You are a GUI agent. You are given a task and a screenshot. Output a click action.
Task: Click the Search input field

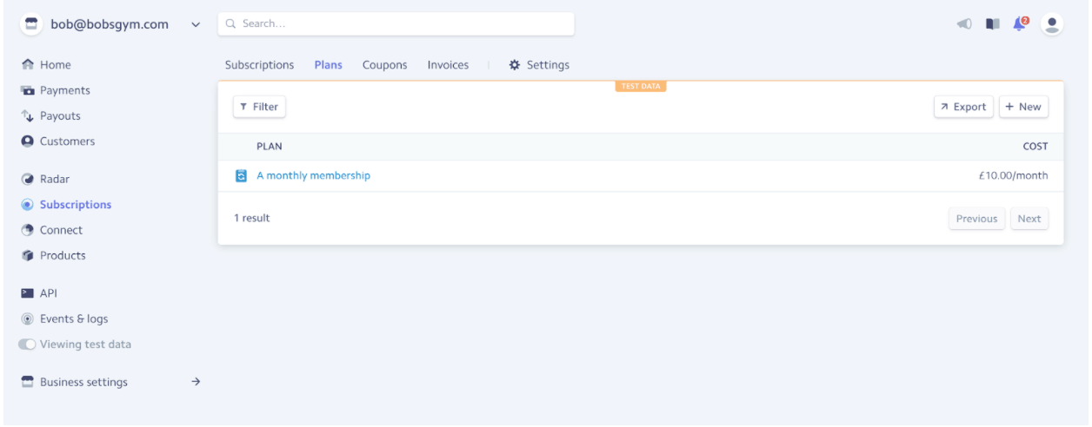396,24
